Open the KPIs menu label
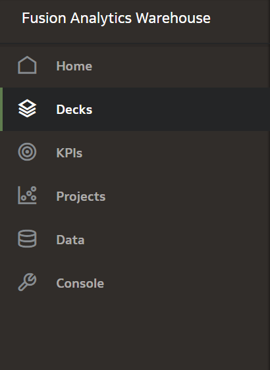Image resolution: width=270 pixels, height=370 pixels. [x=69, y=153]
